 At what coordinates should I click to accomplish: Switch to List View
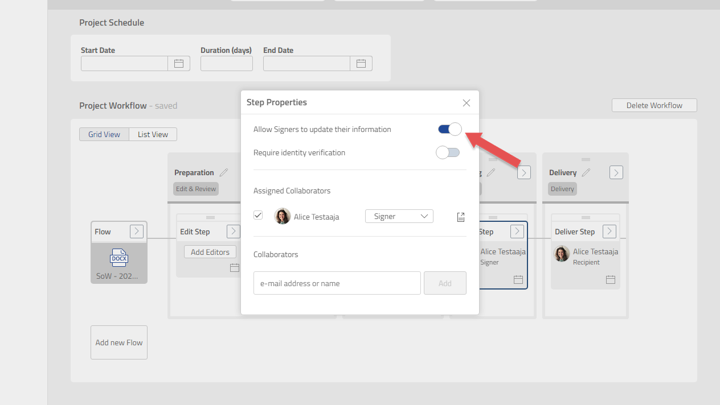pos(153,134)
